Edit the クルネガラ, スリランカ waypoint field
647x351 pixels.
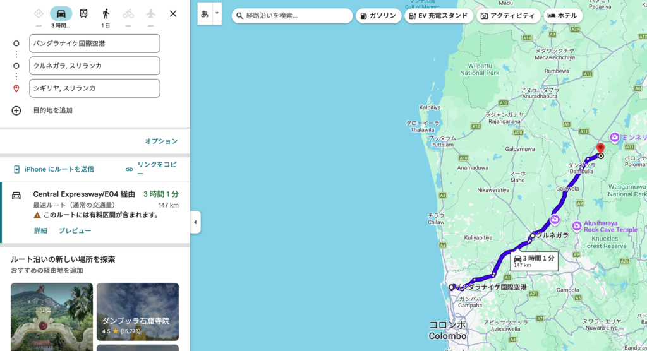(x=95, y=66)
